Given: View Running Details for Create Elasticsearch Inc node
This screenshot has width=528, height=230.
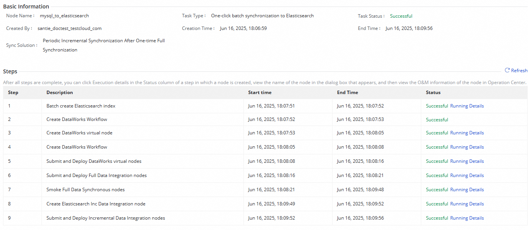Looking at the screenshot, I should (467, 204).
